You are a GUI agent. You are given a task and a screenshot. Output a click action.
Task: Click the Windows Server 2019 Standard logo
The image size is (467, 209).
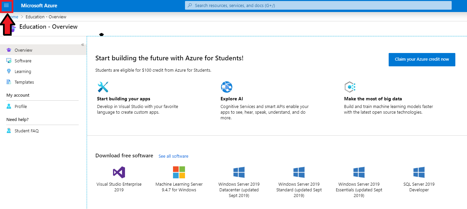pos(299,172)
